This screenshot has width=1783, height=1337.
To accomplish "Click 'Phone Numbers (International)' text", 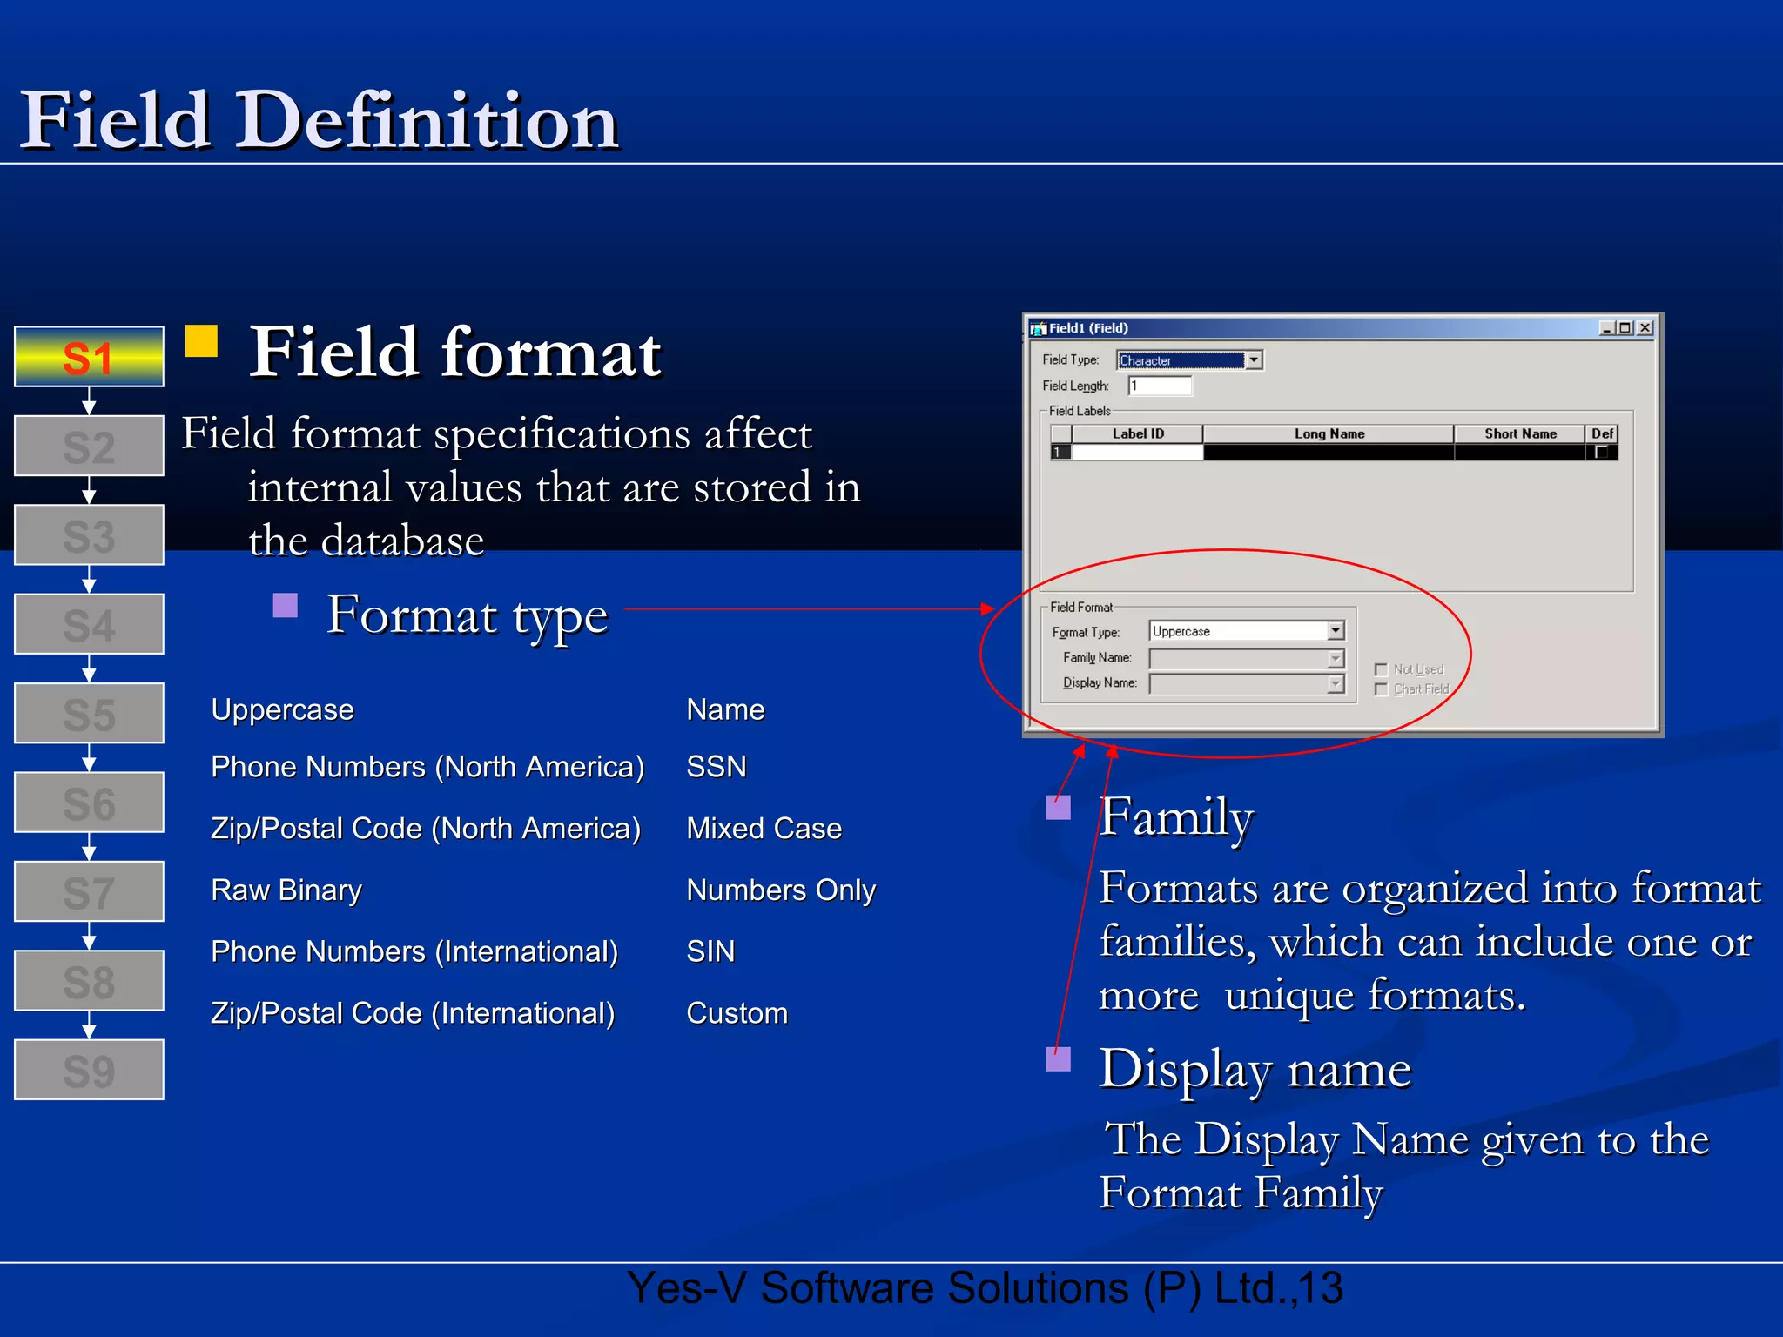I will tap(414, 951).
